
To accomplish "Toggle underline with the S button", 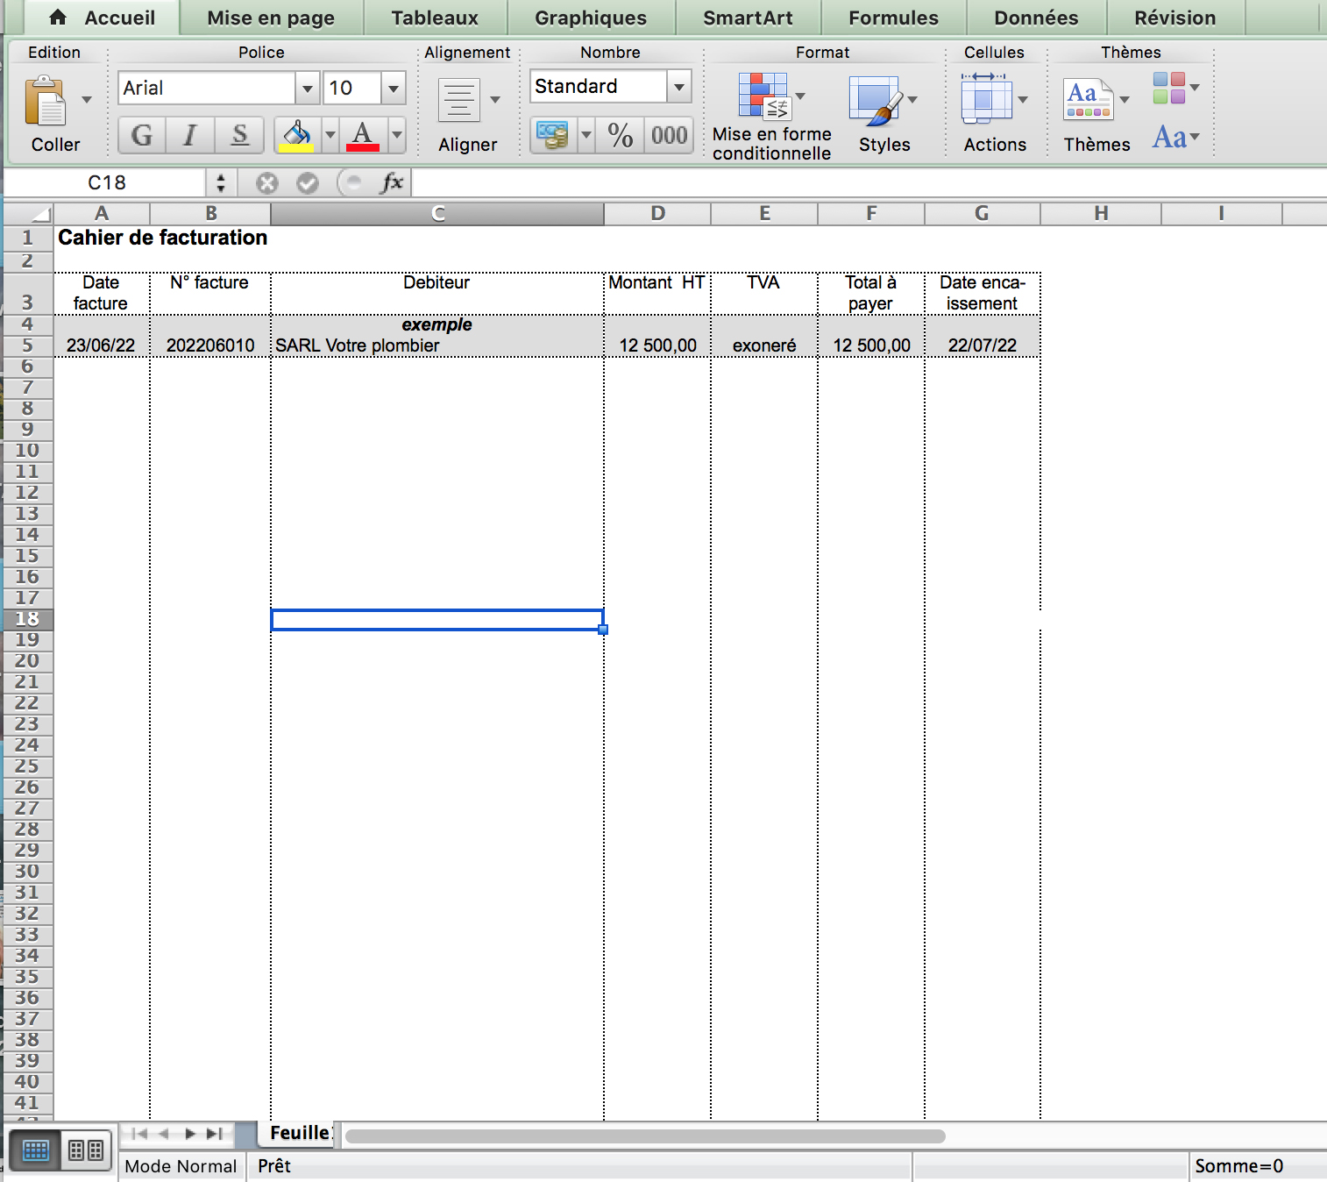I will coord(239,135).
